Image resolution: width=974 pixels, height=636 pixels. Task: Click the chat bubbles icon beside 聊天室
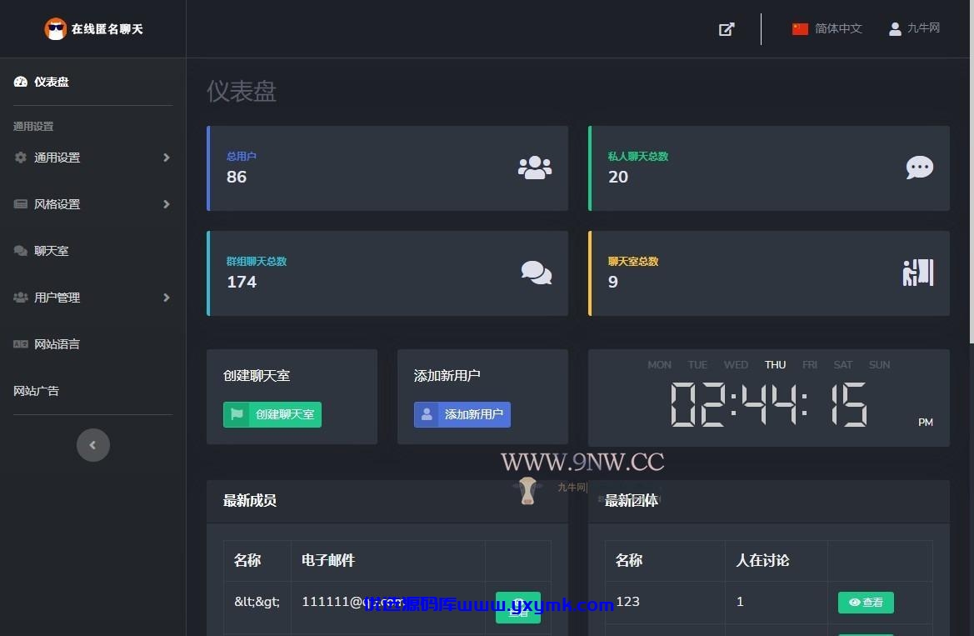(x=21, y=251)
